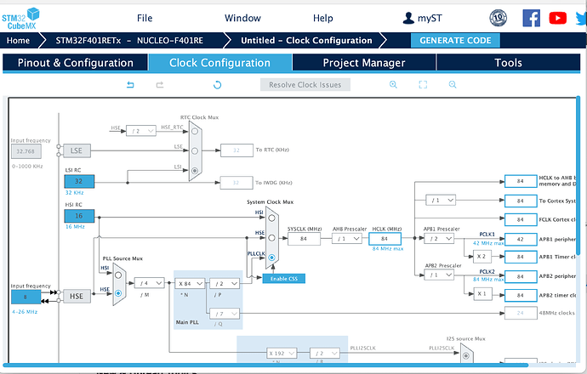Click the To IWDG (KHz) value field
This screenshot has height=374, width=587.
236,183
